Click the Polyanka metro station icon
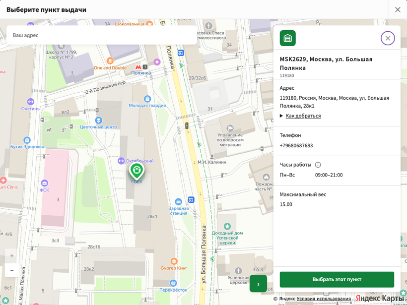The width and height of the screenshot is (407, 305). (x=138, y=67)
